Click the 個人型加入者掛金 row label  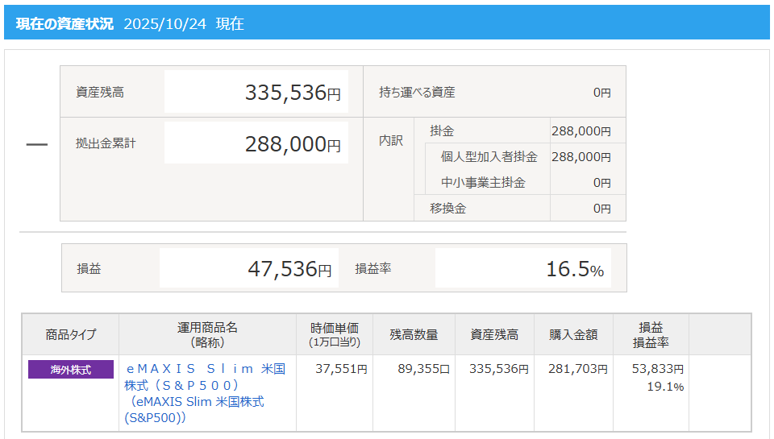489,157
